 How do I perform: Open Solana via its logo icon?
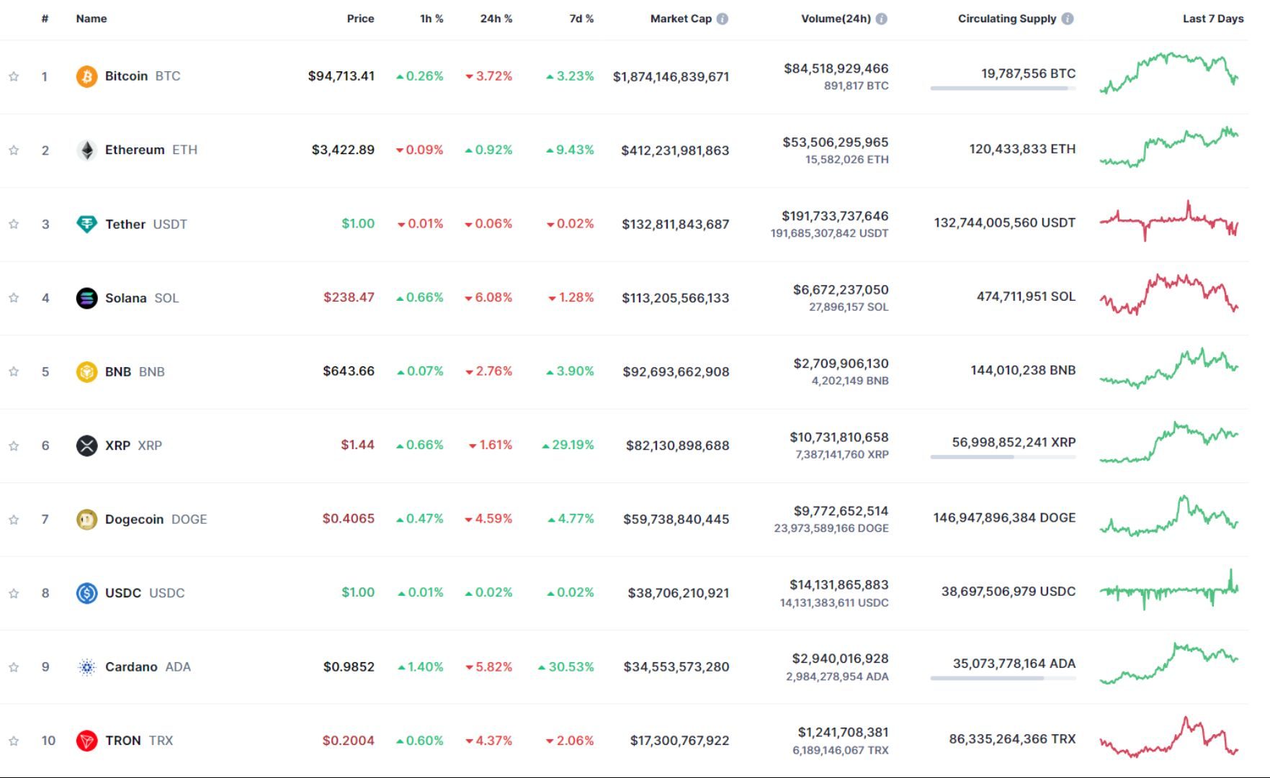point(86,297)
